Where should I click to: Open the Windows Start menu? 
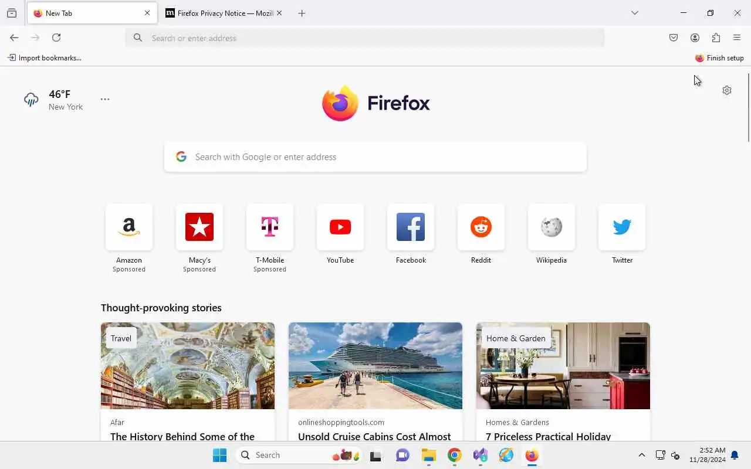coord(219,455)
